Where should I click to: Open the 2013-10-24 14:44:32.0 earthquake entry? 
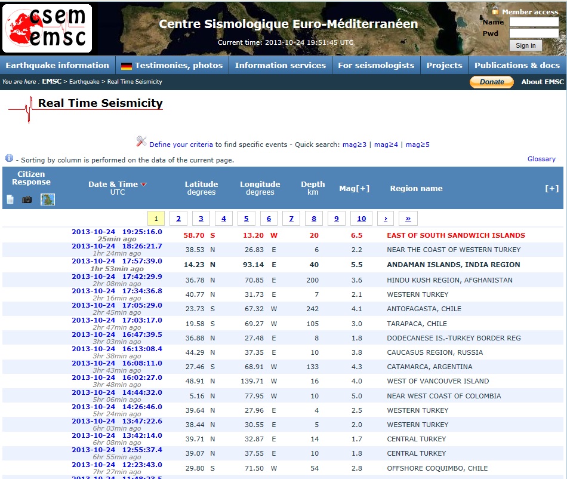(x=117, y=392)
